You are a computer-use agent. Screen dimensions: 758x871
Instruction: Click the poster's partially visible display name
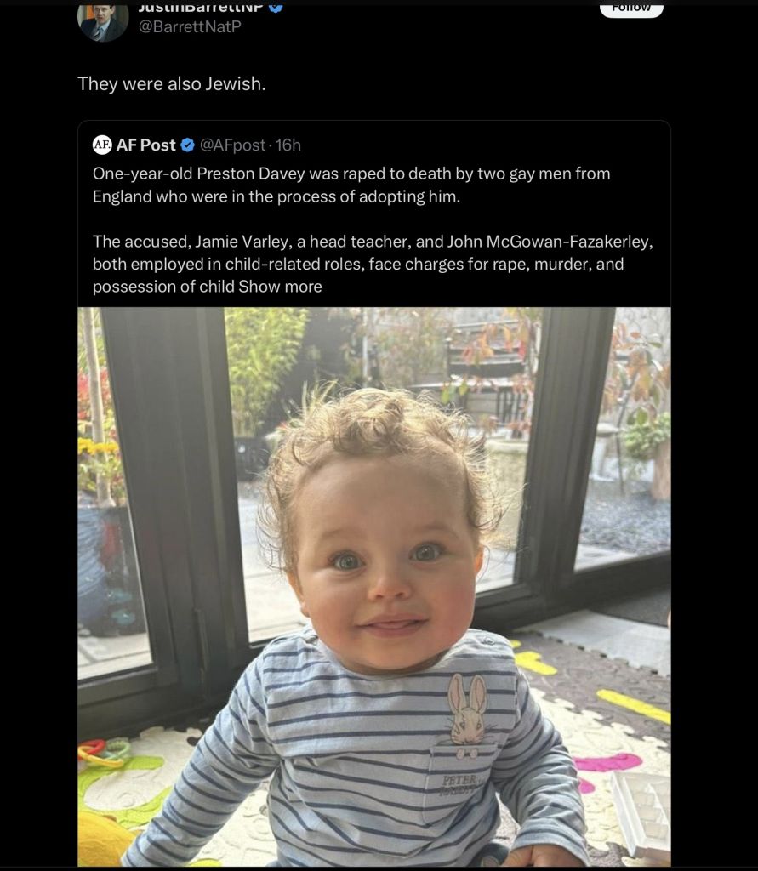(x=201, y=8)
